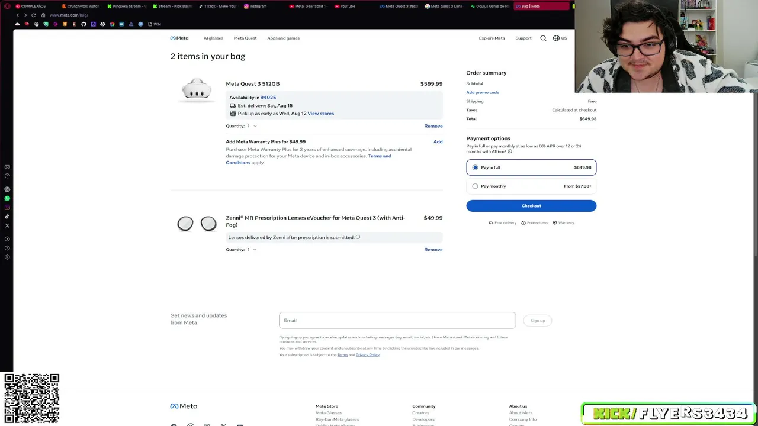
Task: Open the search icon in Meta header
Action: tap(543, 38)
